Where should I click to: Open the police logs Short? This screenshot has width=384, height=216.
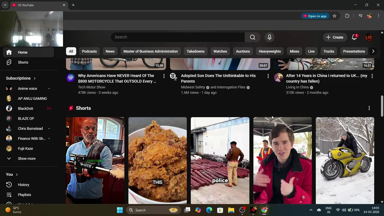click(x=220, y=160)
